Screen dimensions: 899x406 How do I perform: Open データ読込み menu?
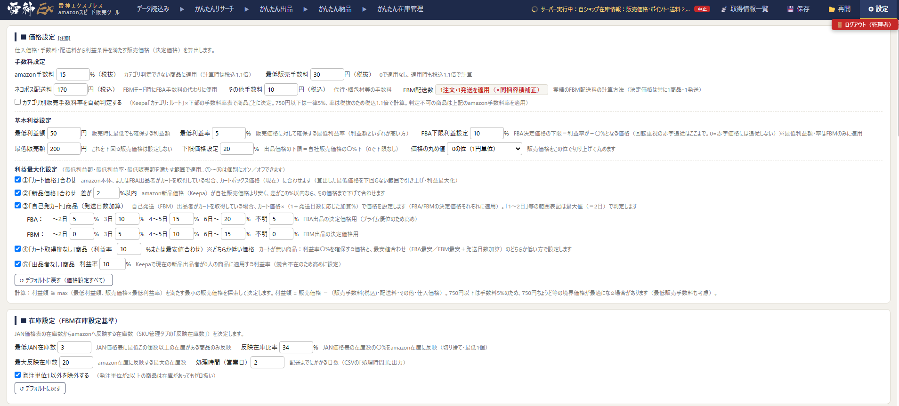153,9
